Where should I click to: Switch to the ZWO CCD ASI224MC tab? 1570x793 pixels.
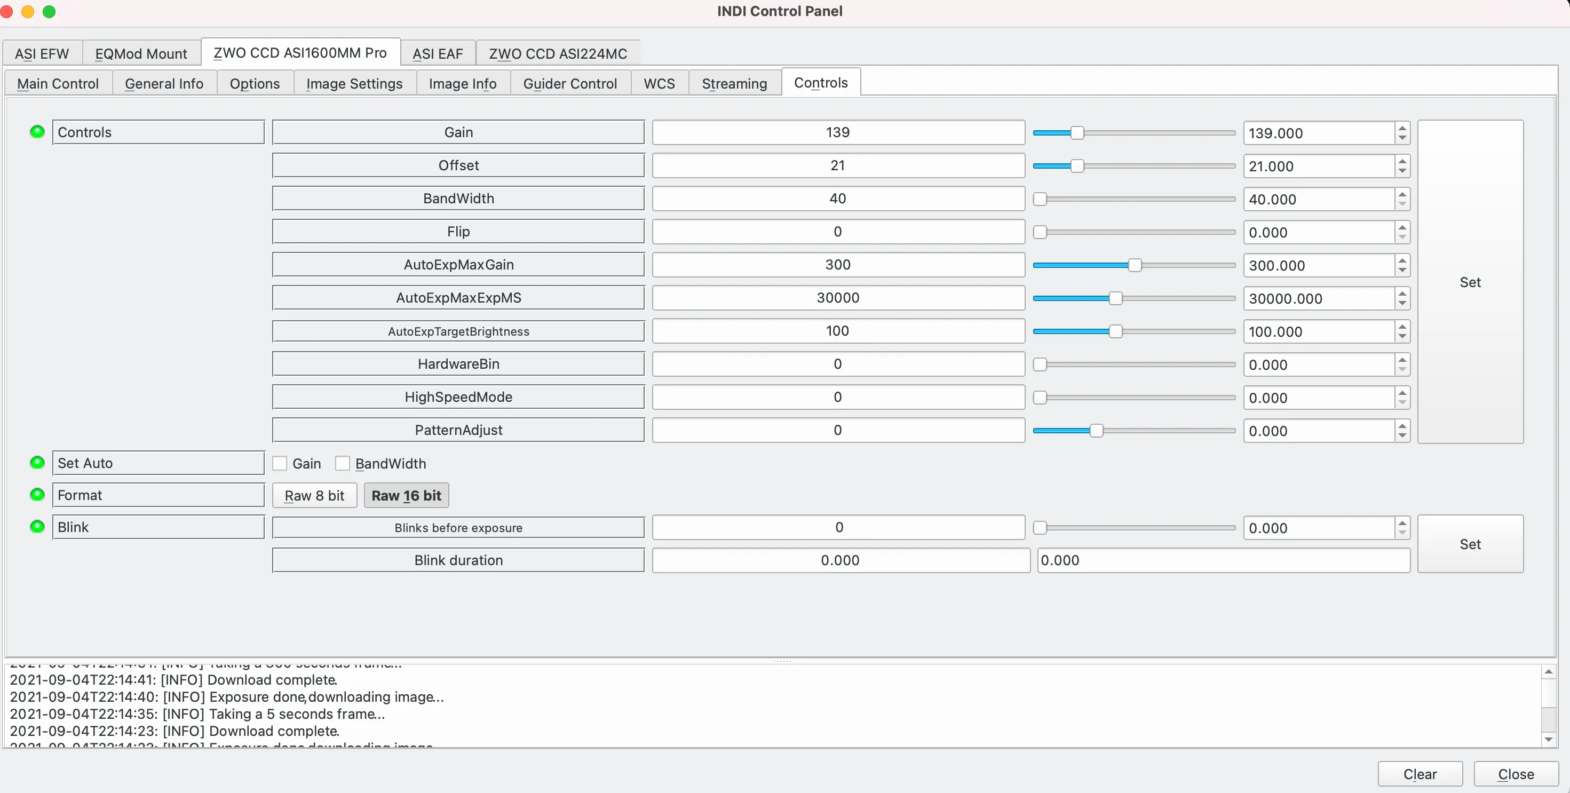(x=558, y=54)
